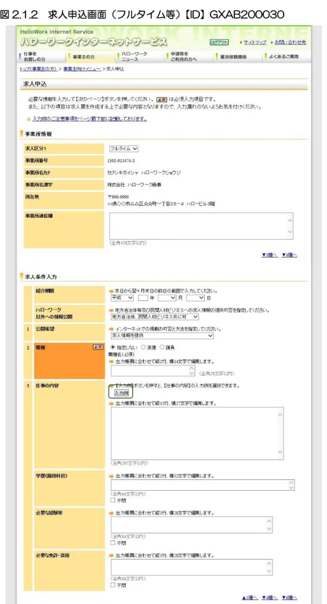The width and height of the screenshot is (327, 604).
Task: Jump to ▼4欄へ link under 事業所通信欄
Action: tap(289, 255)
